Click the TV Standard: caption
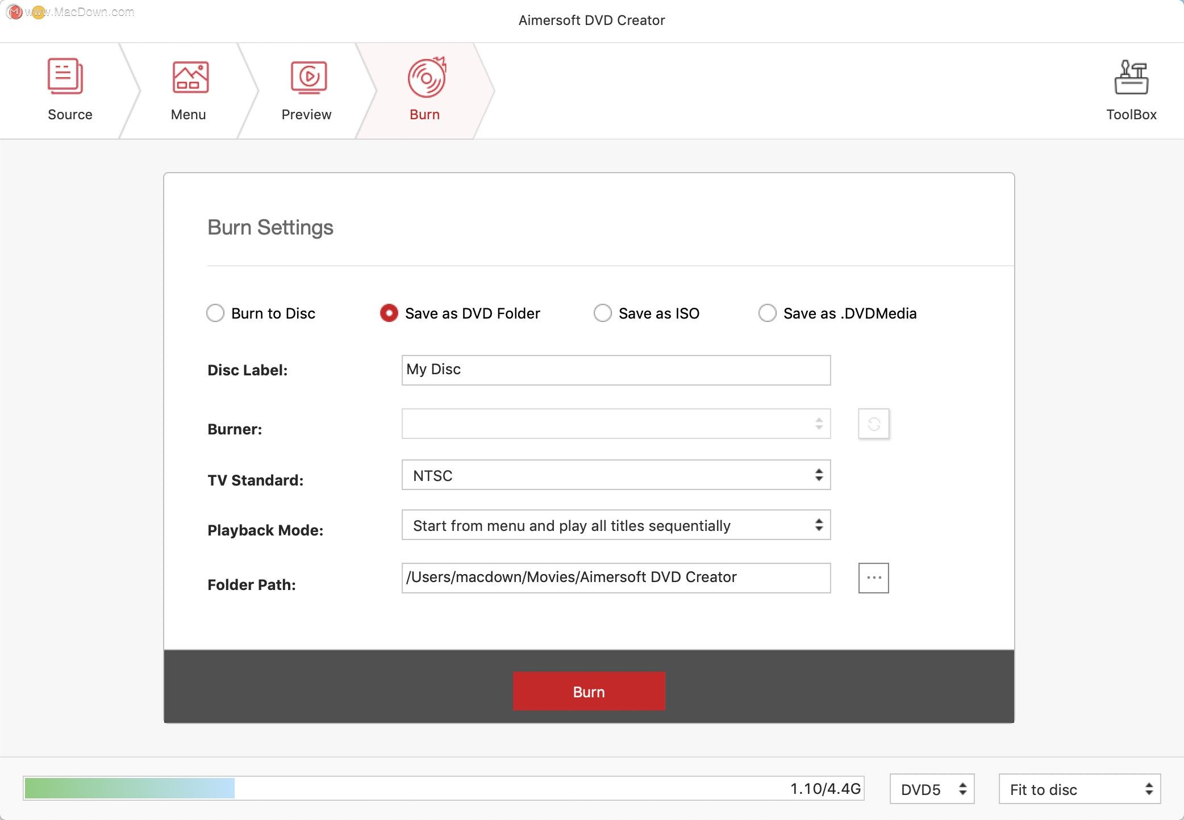 pos(256,480)
